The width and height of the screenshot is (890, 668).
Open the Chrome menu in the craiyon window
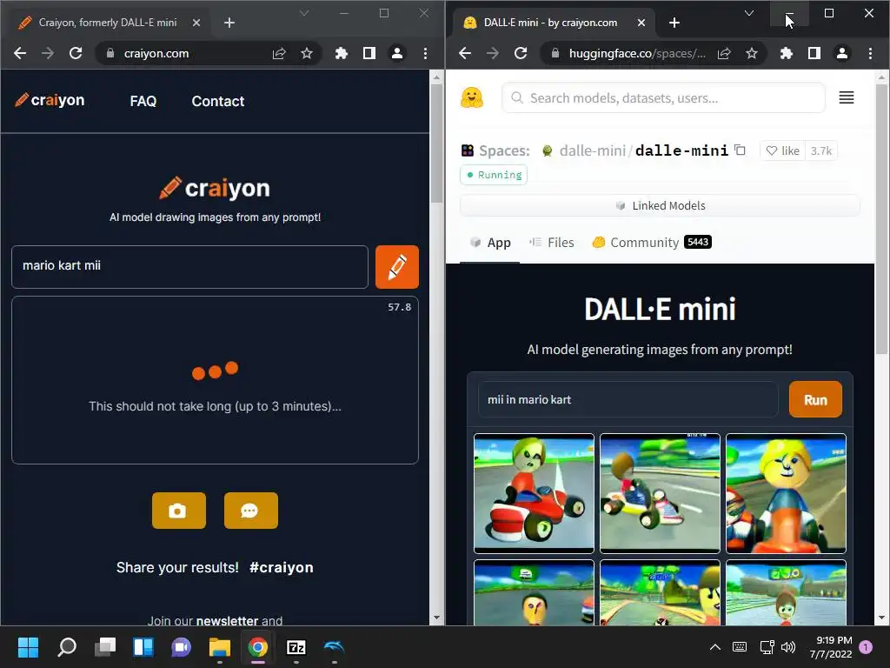[425, 53]
